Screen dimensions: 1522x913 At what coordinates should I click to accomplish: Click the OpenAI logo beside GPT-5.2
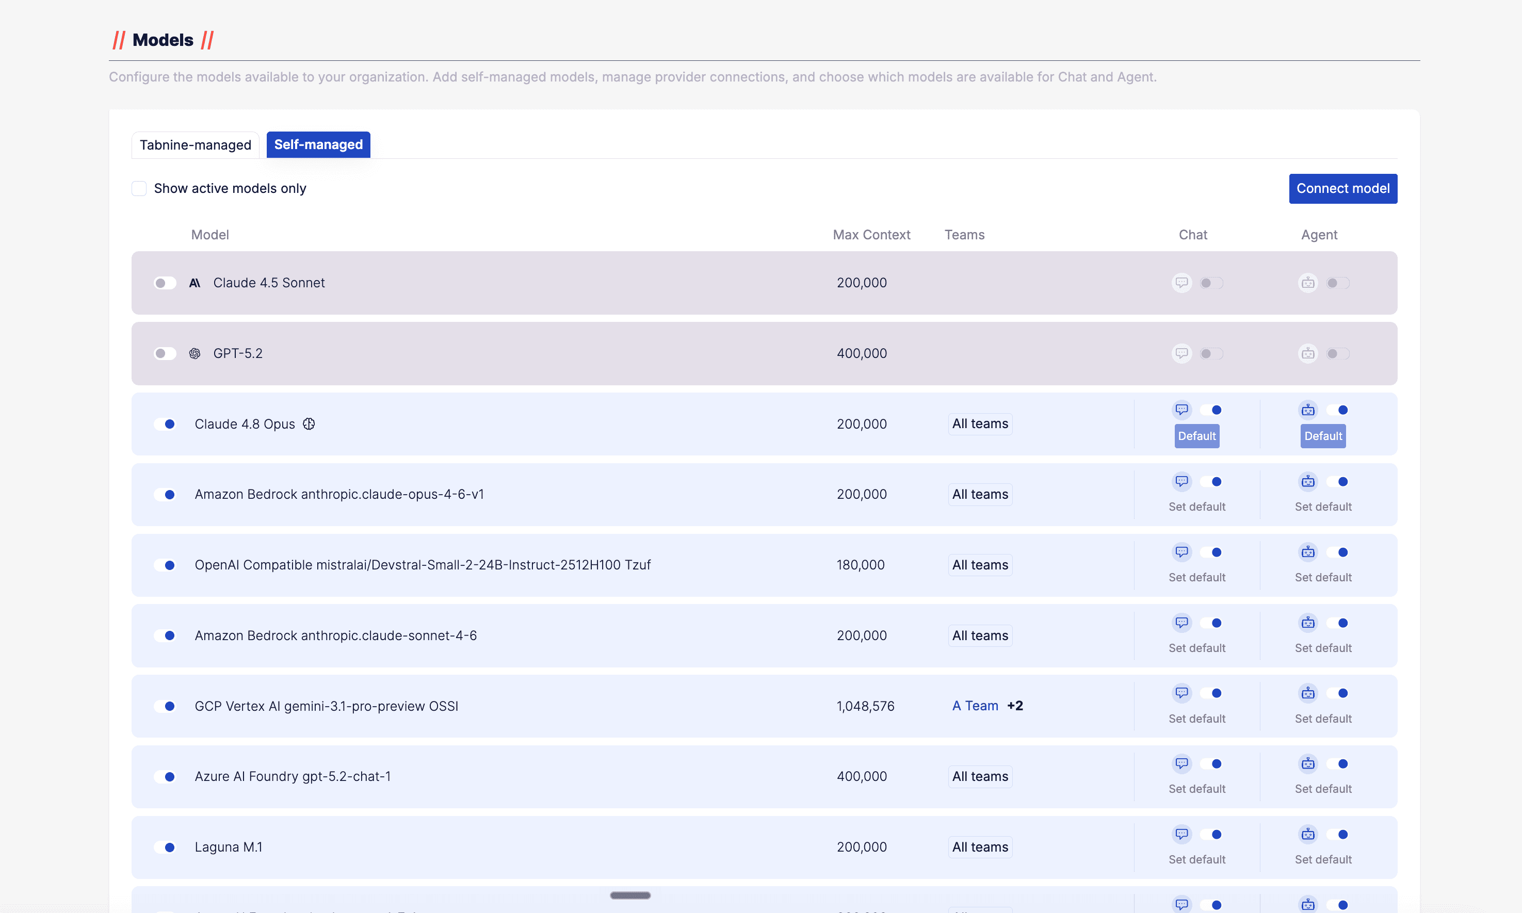(x=195, y=353)
